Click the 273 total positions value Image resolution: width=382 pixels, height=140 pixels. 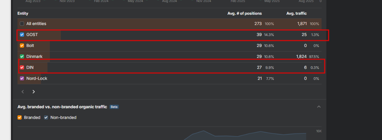(x=258, y=24)
